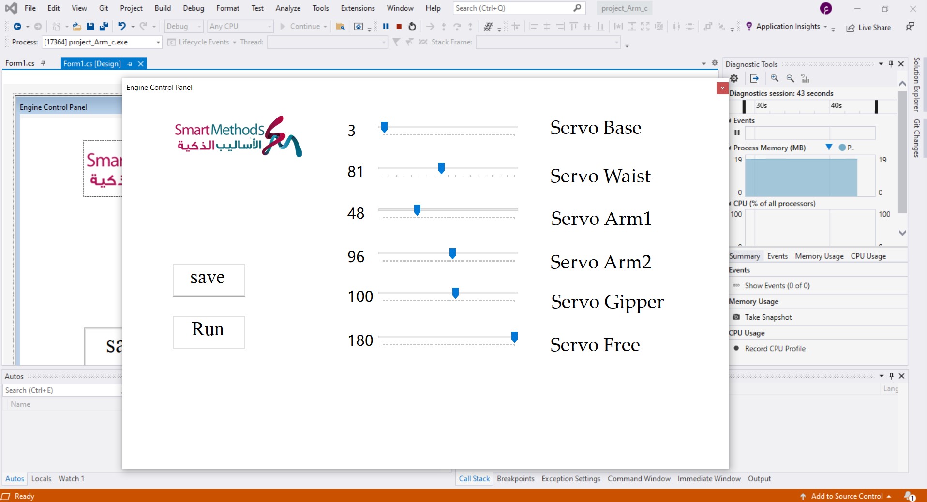Open the Extensions menu
The width and height of the screenshot is (927, 502).
coord(358,8)
